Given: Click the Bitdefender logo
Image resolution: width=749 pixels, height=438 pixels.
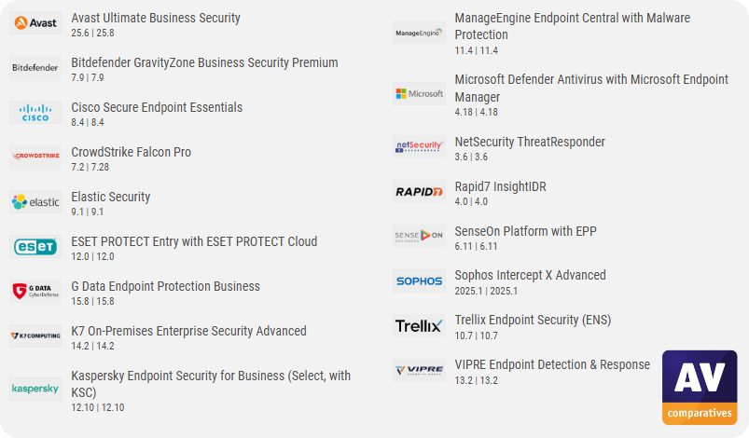Looking at the screenshot, I should pyautogui.click(x=35, y=68).
